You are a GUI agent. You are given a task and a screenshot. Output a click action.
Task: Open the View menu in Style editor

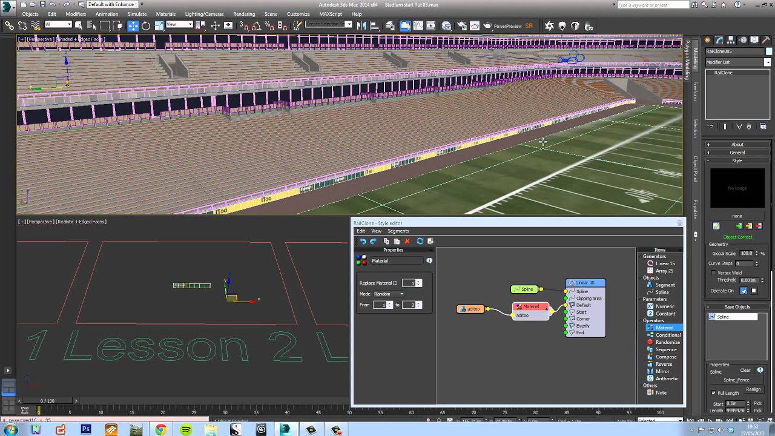(376, 231)
